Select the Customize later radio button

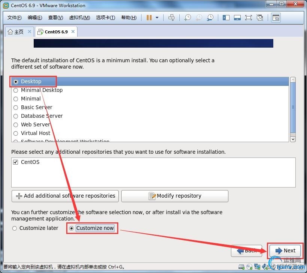coord(15,228)
